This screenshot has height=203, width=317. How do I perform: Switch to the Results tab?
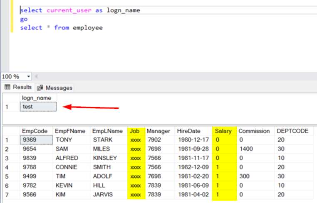(18, 87)
